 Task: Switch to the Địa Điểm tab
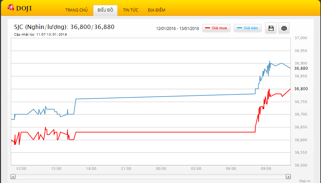157,10
